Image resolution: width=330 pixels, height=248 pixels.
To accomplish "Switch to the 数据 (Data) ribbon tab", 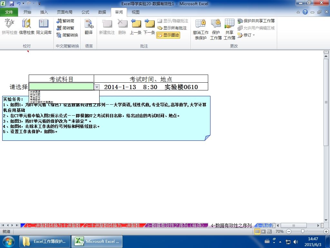I will tap(102, 12).
